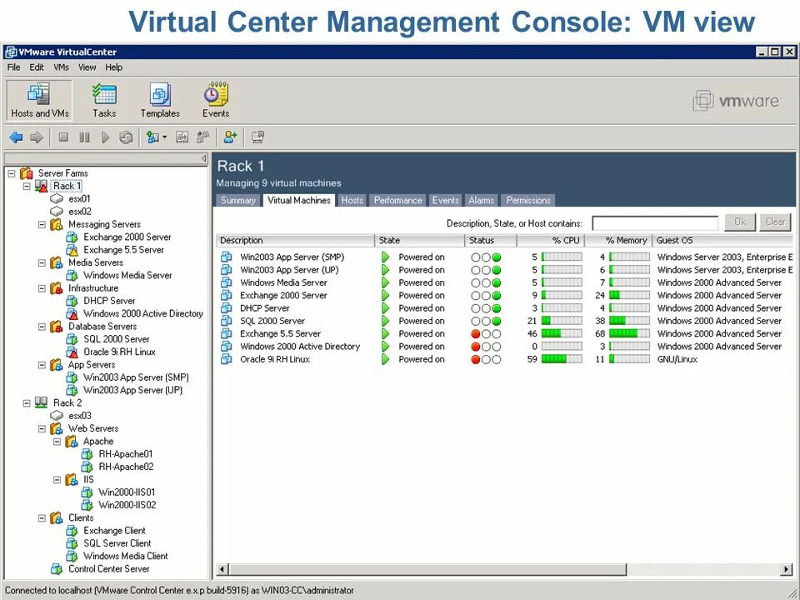The width and height of the screenshot is (800, 600).
Task: Open the VMs menu
Action: (x=61, y=67)
